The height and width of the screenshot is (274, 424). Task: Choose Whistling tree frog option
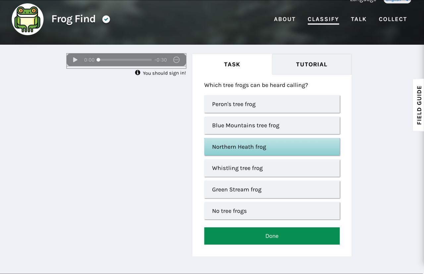pyautogui.click(x=272, y=168)
